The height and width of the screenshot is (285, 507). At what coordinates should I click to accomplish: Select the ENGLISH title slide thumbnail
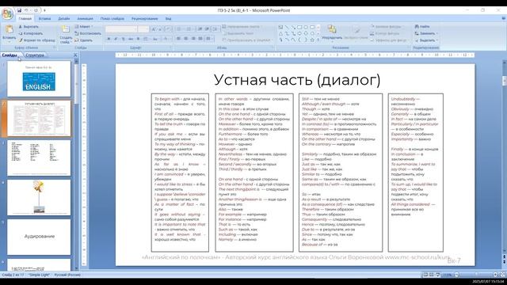tap(39, 79)
